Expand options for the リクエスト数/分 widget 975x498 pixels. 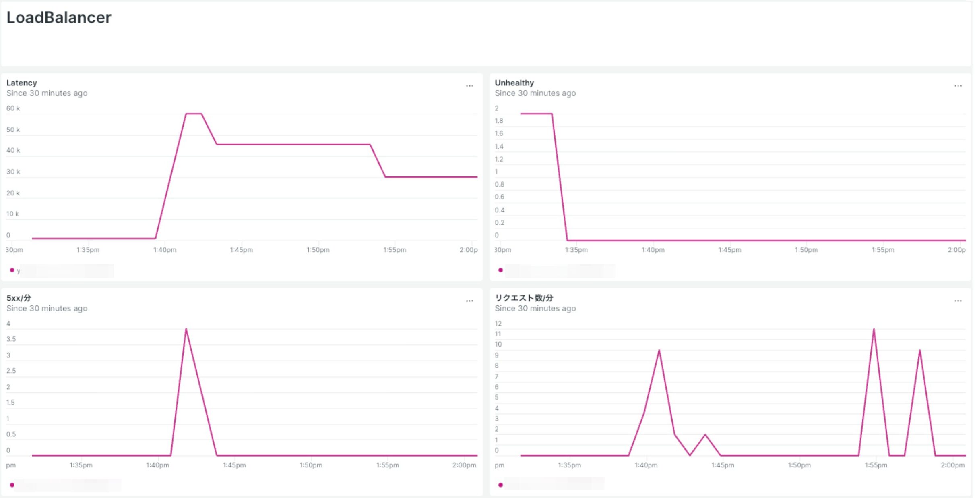tap(958, 301)
